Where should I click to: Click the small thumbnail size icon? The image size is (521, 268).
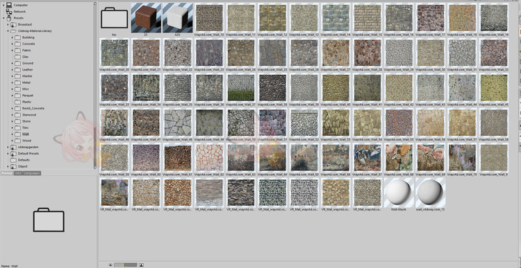pos(110,265)
